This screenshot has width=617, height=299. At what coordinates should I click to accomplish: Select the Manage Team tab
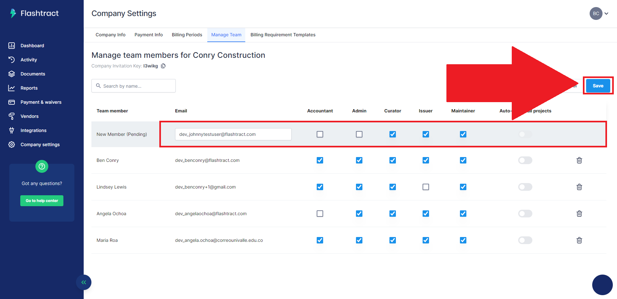(x=226, y=35)
